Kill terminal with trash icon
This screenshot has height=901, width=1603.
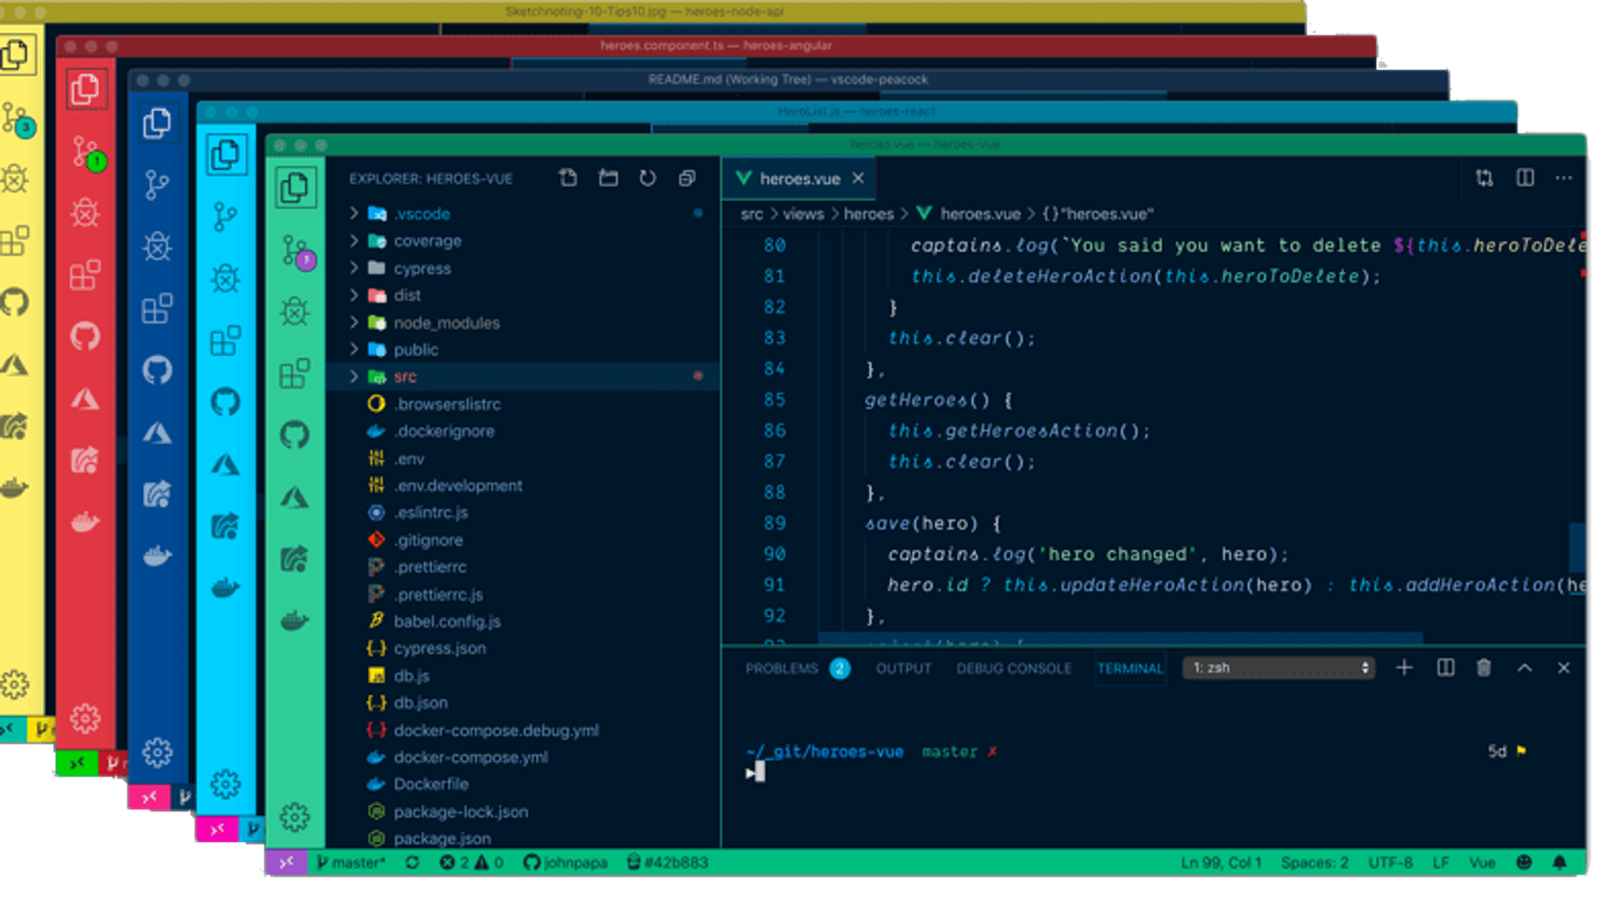(x=1484, y=667)
